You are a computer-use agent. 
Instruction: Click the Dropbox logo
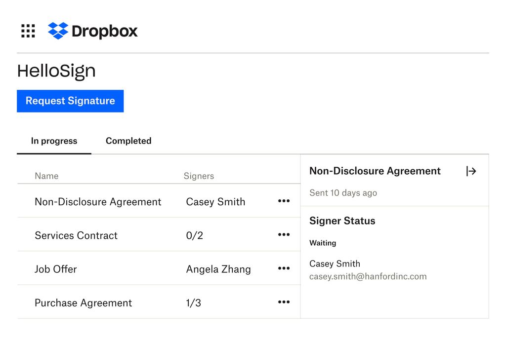tap(91, 31)
